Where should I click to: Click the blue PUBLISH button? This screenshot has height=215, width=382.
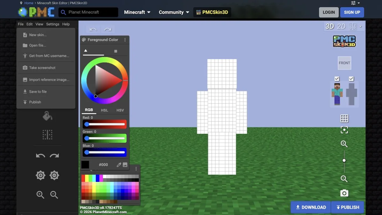click(348, 207)
